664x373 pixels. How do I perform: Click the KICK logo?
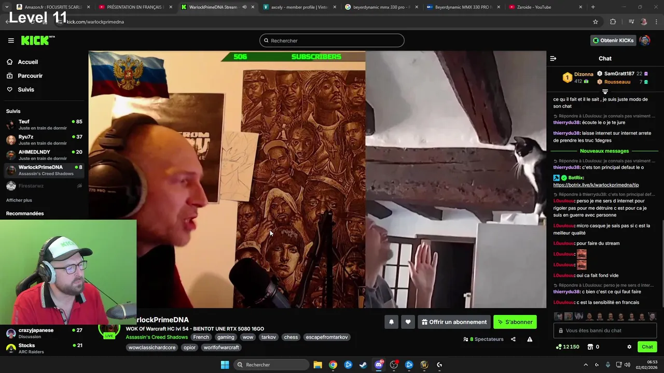pyautogui.click(x=37, y=40)
